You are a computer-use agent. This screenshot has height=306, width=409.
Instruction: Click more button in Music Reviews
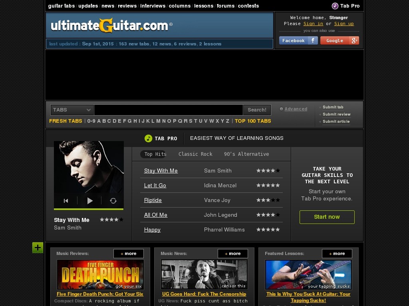coord(128,253)
